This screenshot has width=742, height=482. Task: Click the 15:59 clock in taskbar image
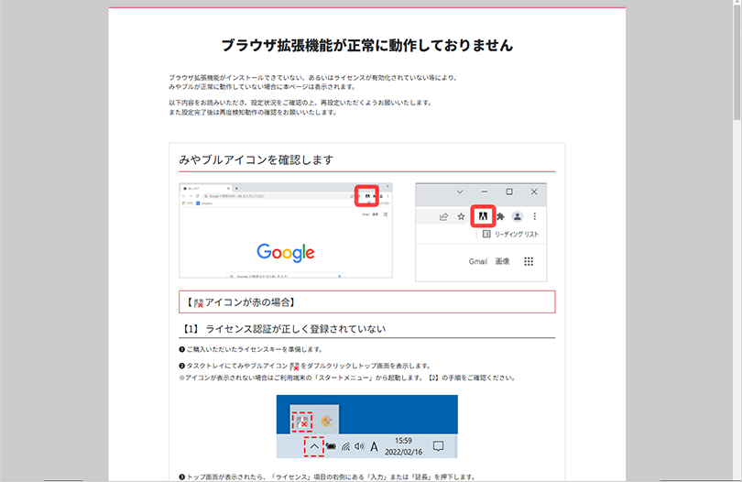[x=403, y=441]
